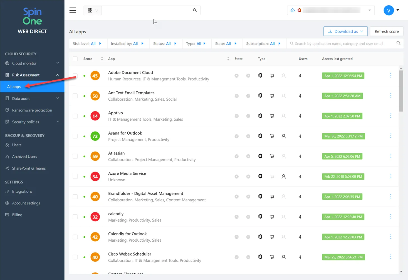This screenshot has height=280, width=408.
Task: Open the Download as dropdown
Action: click(345, 31)
